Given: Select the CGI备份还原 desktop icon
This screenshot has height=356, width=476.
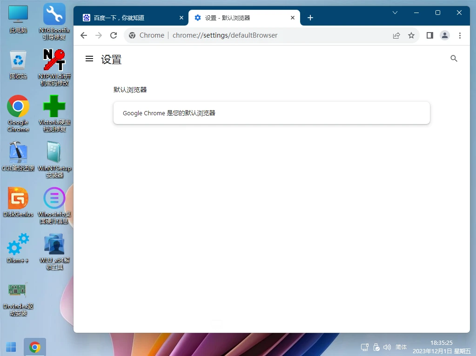Looking at the screenshot, I should pyautogui.click(x=18, y=156).
